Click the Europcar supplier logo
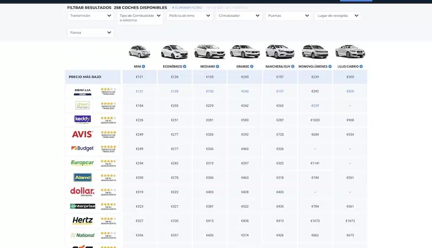 (83, 163)
